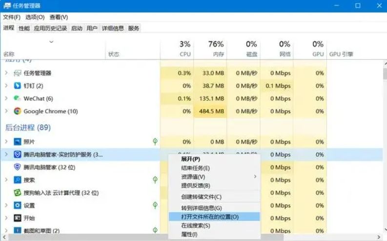Collapse the column header chevron above 名称
The image size is (387, 241).
(51, 42)
